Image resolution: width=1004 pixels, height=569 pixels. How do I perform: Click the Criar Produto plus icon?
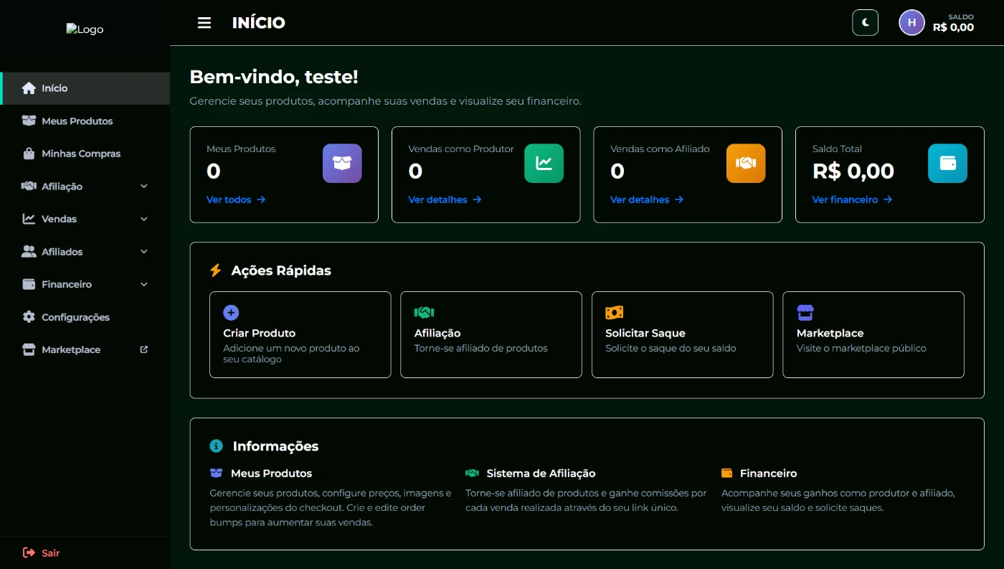pos(231,313)
